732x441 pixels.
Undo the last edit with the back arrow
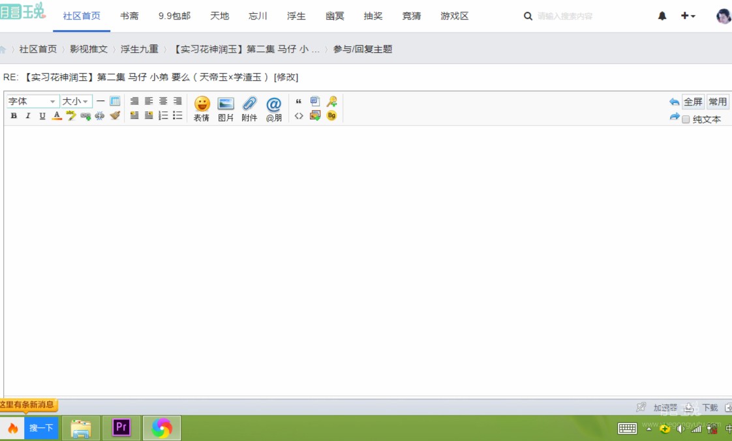pyautogui.click(x=675, y=101)
